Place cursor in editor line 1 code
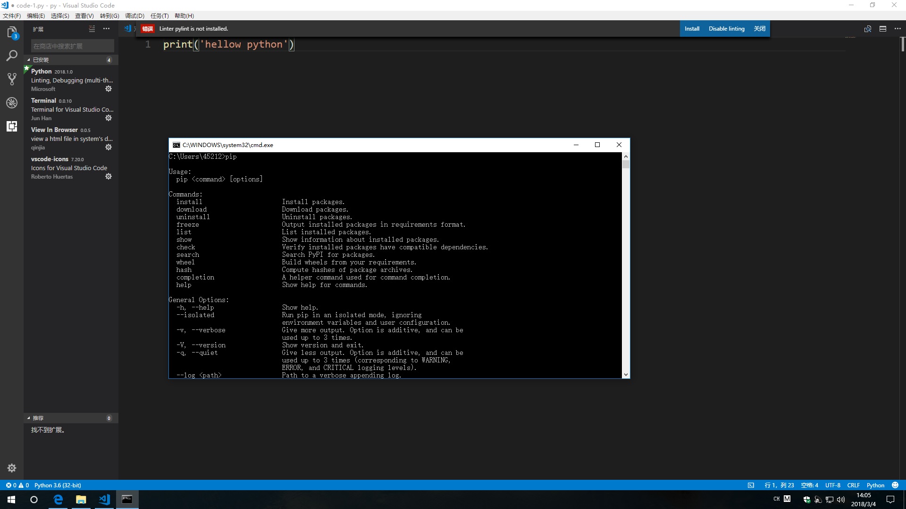Viewport: 906px width, 509px height. [x=228, y=44]
